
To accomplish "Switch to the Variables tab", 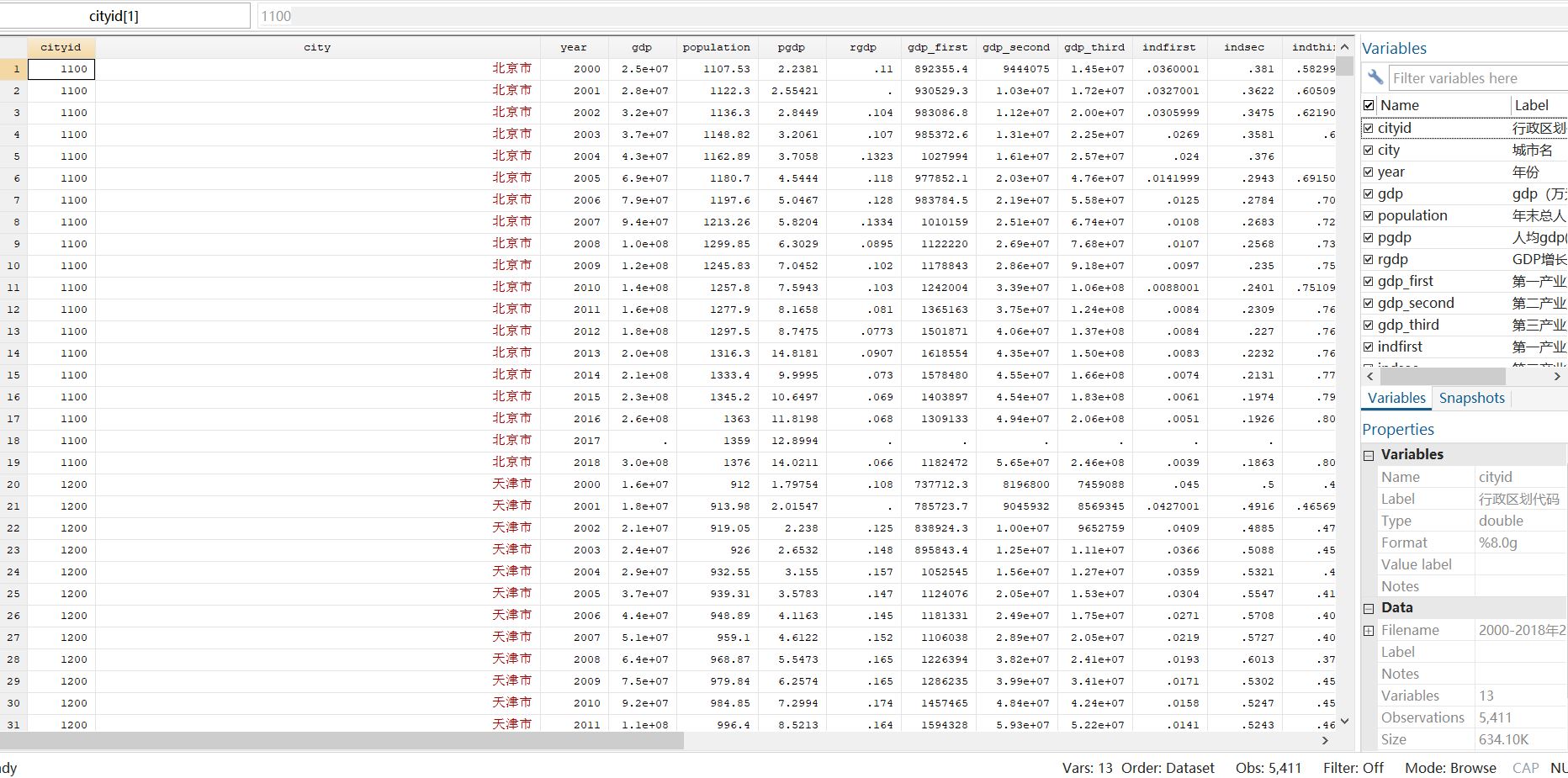I will [1396, 398].
